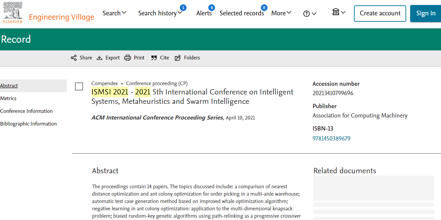Click the Alerts count badge
Viewport: 441px width, 220px height.
point(212,8)
